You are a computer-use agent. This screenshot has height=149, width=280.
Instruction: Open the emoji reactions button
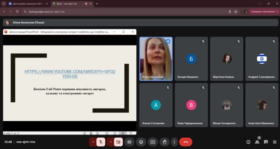coord(141,142)
